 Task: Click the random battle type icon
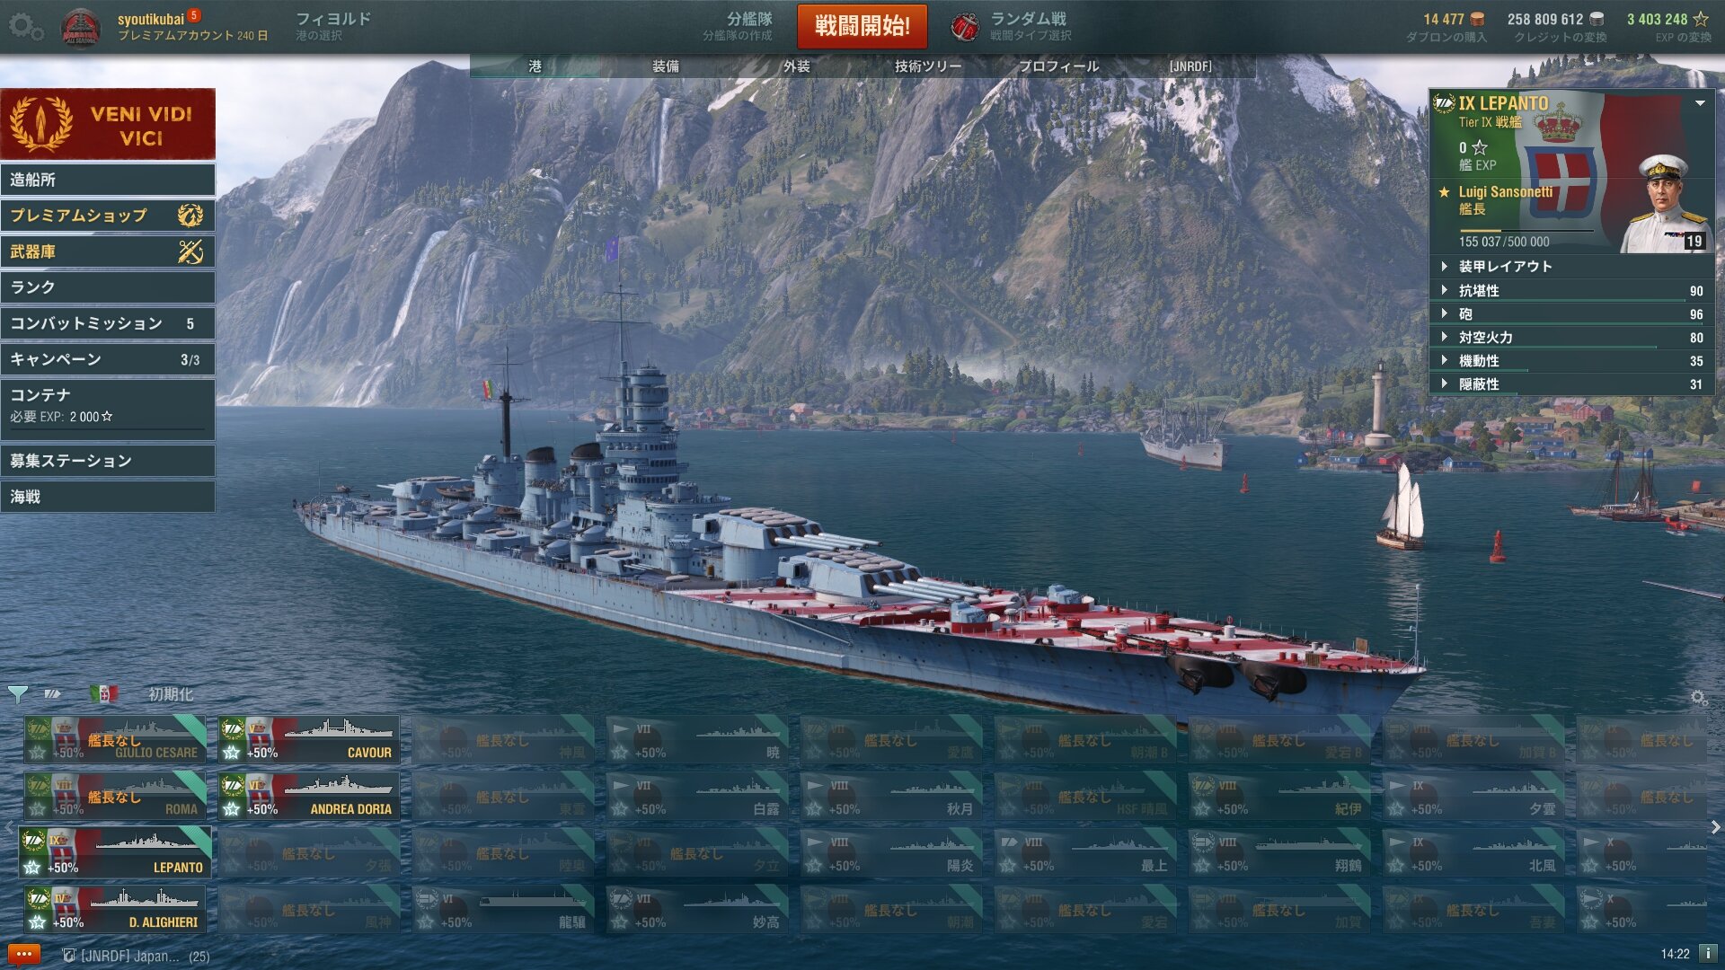point(964,27)
